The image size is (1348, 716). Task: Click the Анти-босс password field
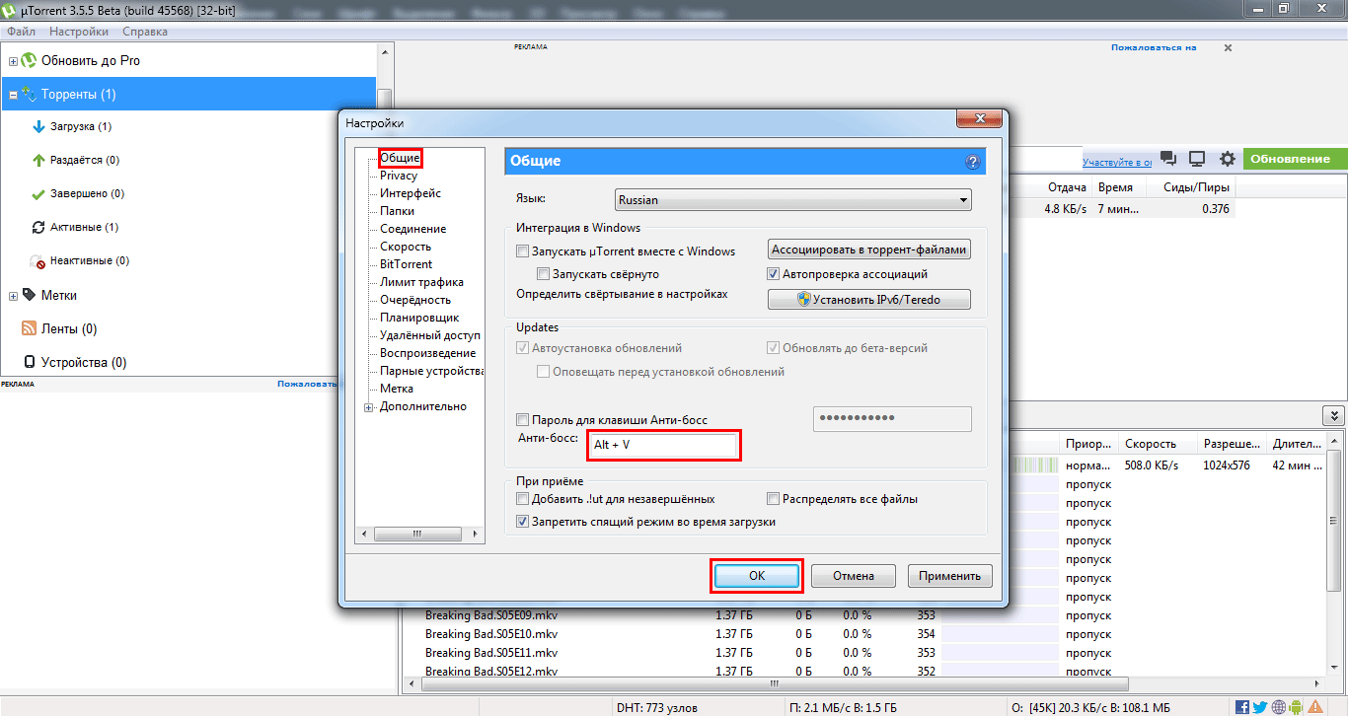(x=892, y=419)
